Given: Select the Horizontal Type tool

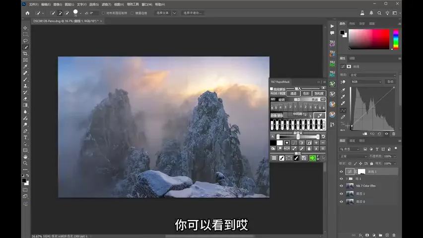Looking at the screenshot, I should (x=25, y=137).
